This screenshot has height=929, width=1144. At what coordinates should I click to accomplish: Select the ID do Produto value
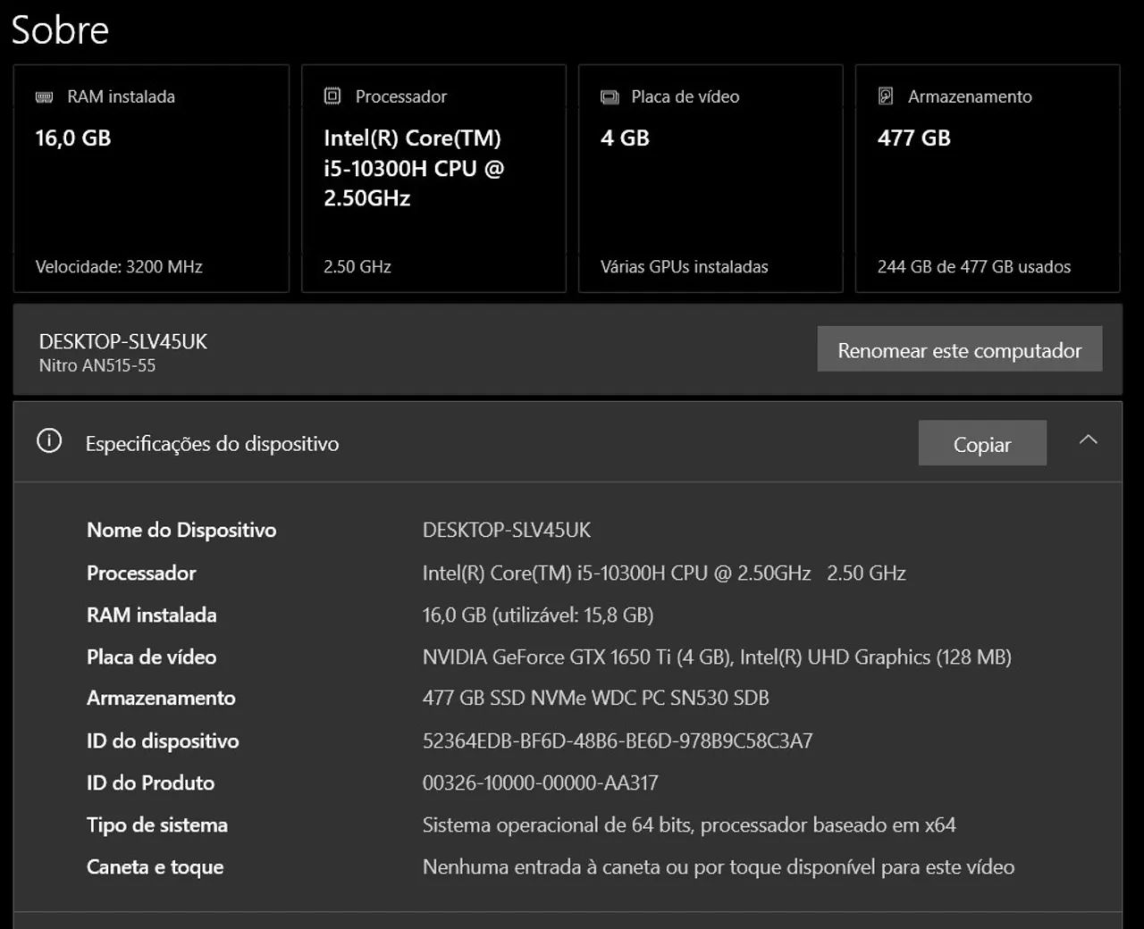540,783
